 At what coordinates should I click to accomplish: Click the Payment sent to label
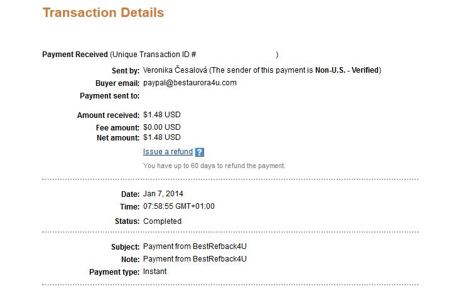pos(110,96)
